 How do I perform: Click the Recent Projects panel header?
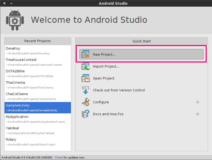pyautogui.click(x=38, y=41)
